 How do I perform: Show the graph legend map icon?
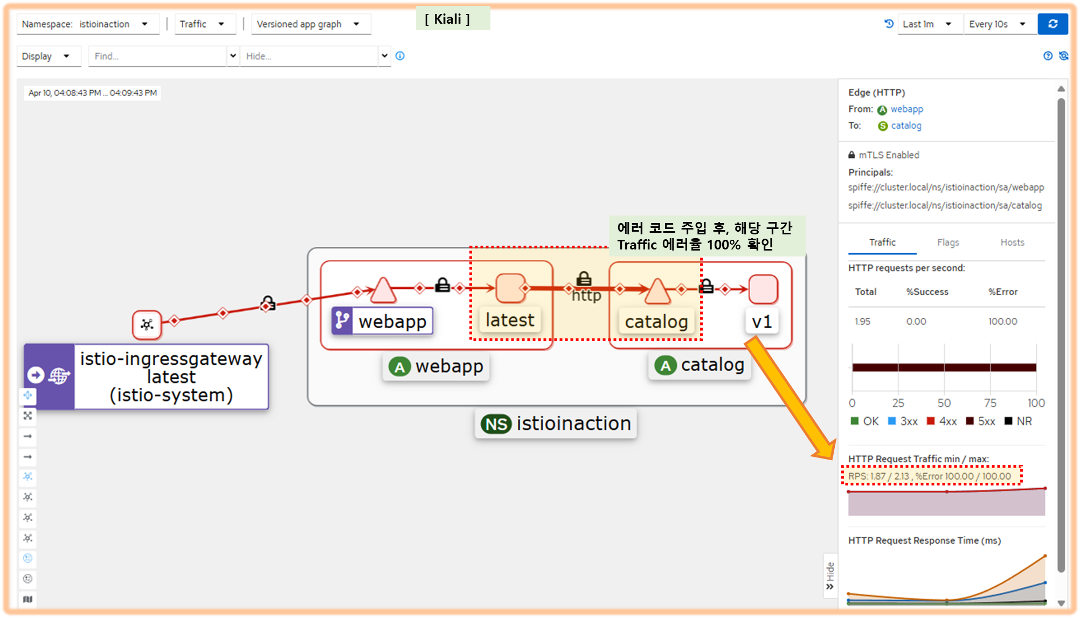point(28,599)
